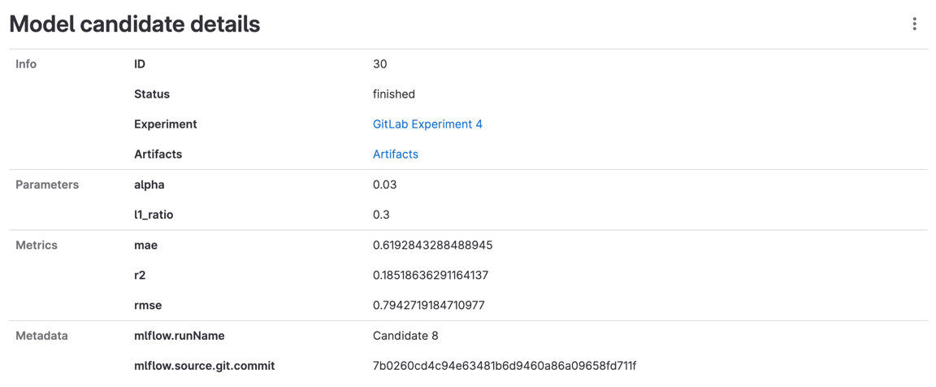This screenshot has width=936, height=387.
Task: Select the alpha value 0.03
Action: click(384, 185)
